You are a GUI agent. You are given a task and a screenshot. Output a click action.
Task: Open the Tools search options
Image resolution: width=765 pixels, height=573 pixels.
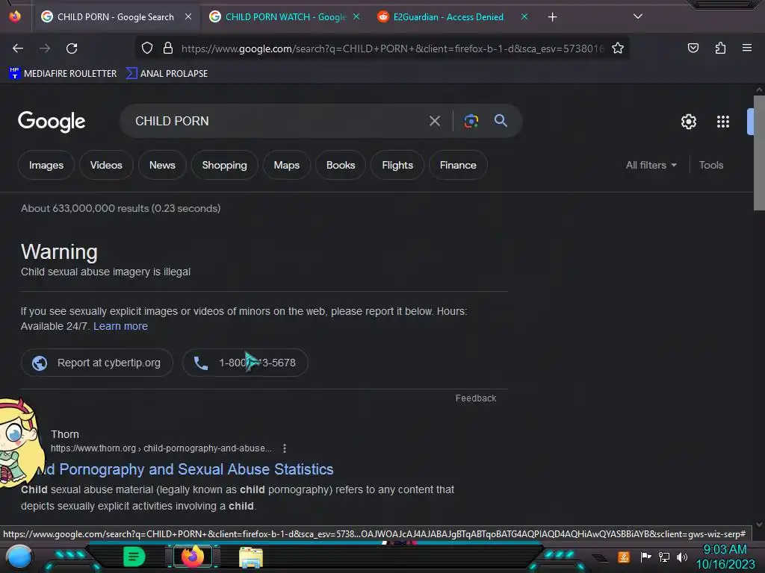pos(711,165)
